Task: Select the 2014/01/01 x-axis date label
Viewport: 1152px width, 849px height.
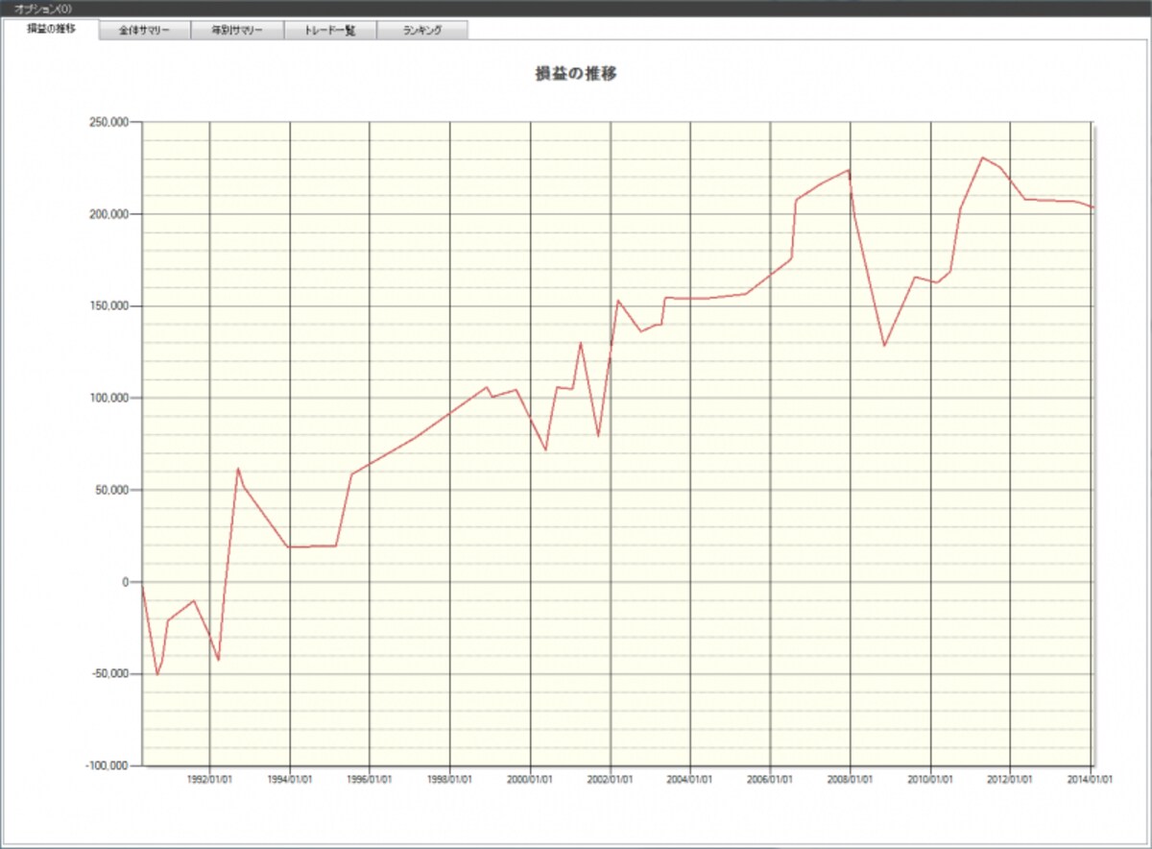Action: click(x=1091, y=780)
